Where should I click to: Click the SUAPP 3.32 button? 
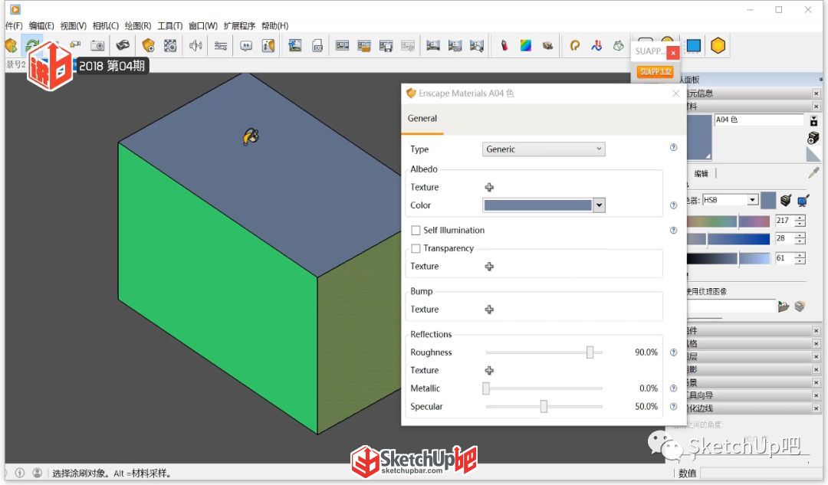(x=655, y=72)
